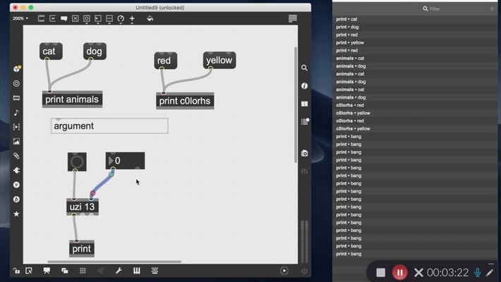Click the camera snapshot icon
501x282 pixels.
(x=304, y=153)
